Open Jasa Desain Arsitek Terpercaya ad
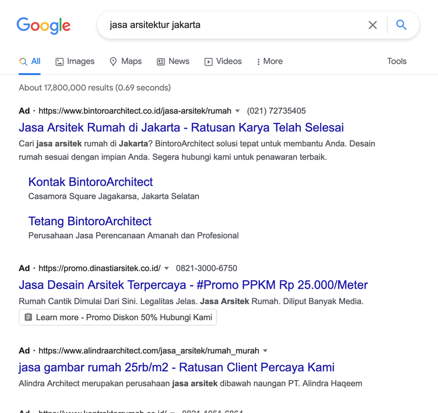Screen dimensions: 438x413 coord(193,285)
